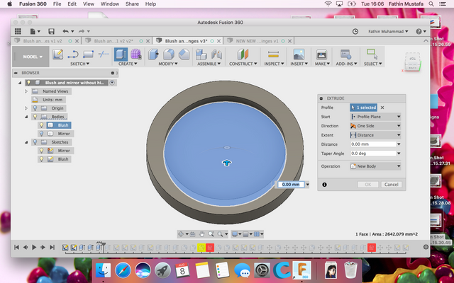The width and height of the screenshot is (454, 283).
Task: Select the Press Pull modify icon
Action: click(x=153, y=54)
